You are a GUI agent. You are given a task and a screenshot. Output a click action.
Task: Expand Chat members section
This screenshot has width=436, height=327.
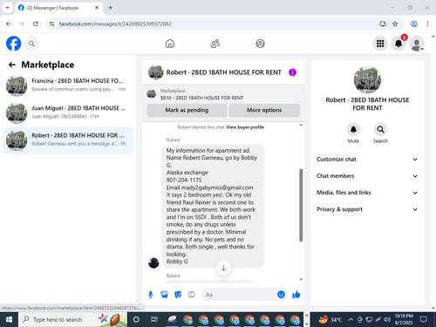click(367, 176)
